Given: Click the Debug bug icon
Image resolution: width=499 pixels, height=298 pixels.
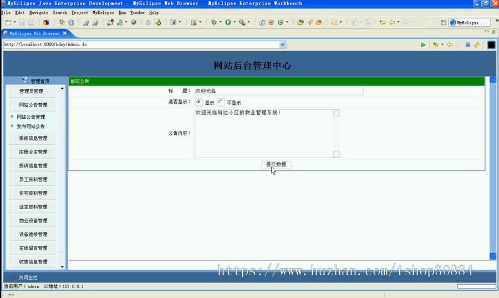Looking at the screenshot, I should tap(214, 22).
